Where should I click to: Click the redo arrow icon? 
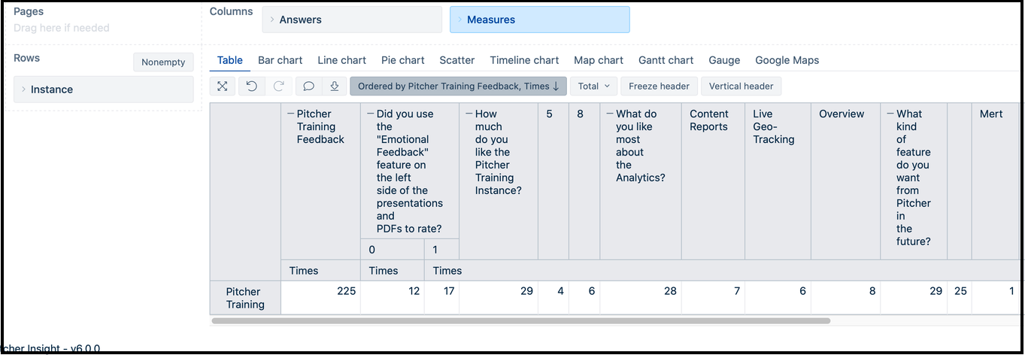279,86
